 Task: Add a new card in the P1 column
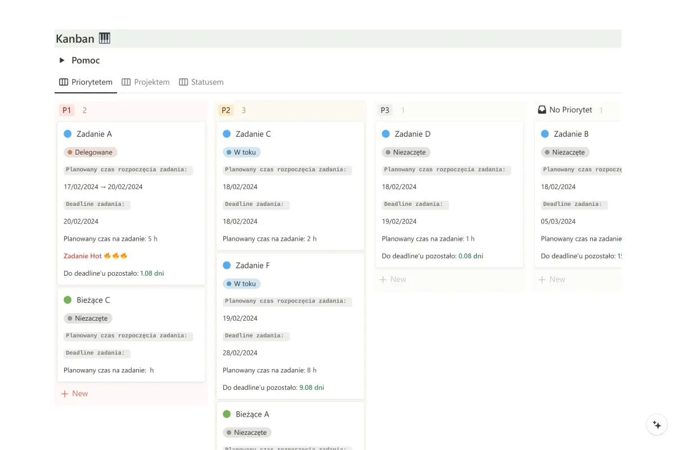[75, 393]
